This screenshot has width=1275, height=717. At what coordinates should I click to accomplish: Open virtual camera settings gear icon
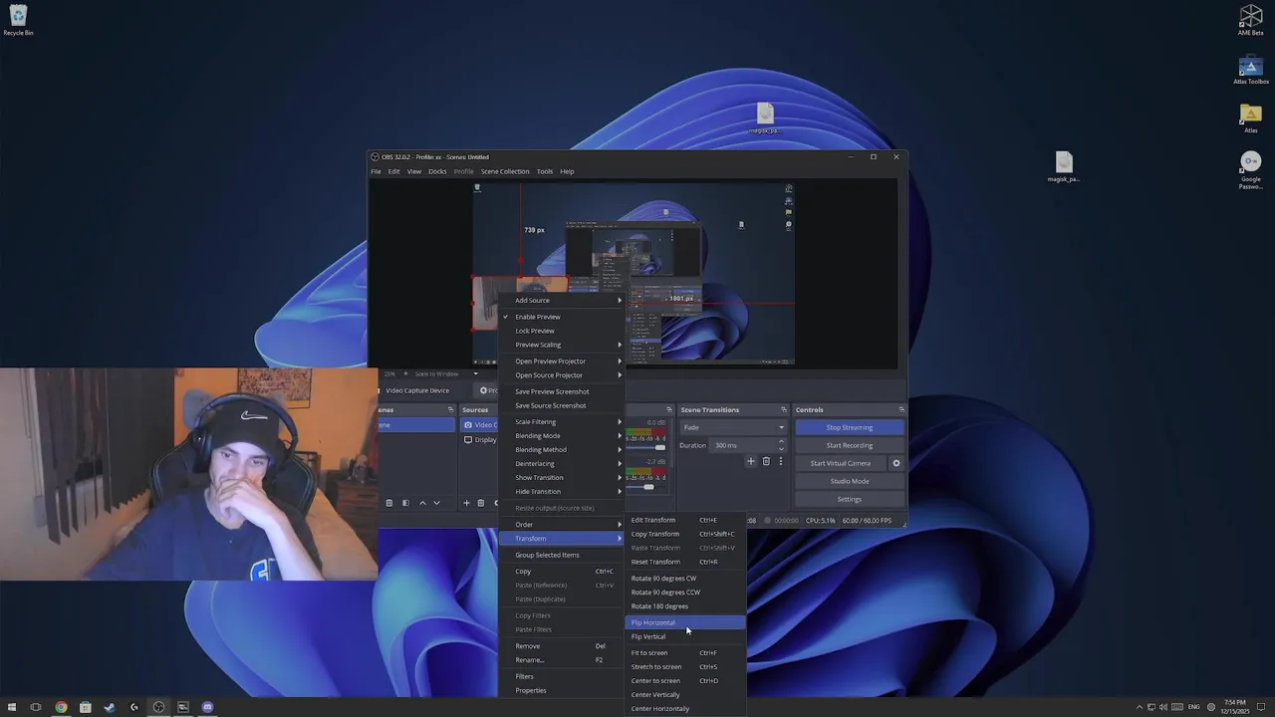895,463
